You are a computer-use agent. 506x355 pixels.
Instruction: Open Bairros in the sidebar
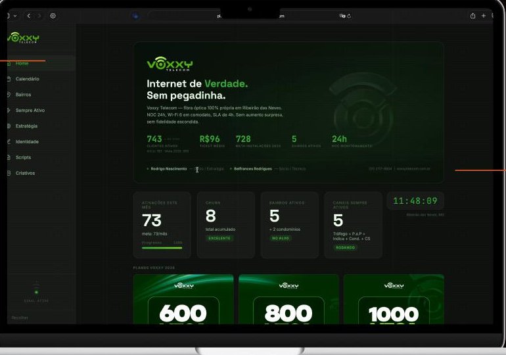pos(41,95)
